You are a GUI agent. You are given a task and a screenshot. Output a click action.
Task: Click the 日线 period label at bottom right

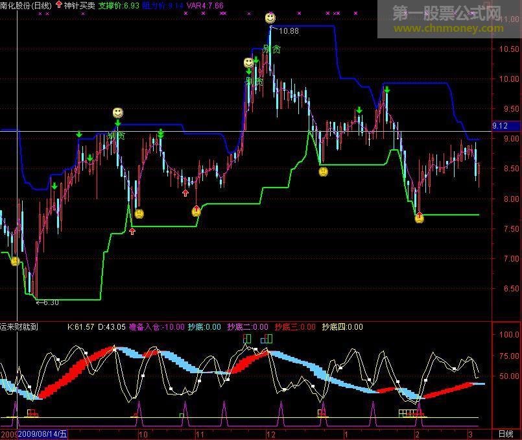click(506, 434)
